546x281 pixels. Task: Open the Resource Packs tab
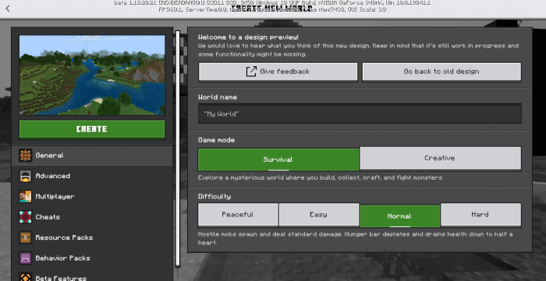tap(92, 237)
